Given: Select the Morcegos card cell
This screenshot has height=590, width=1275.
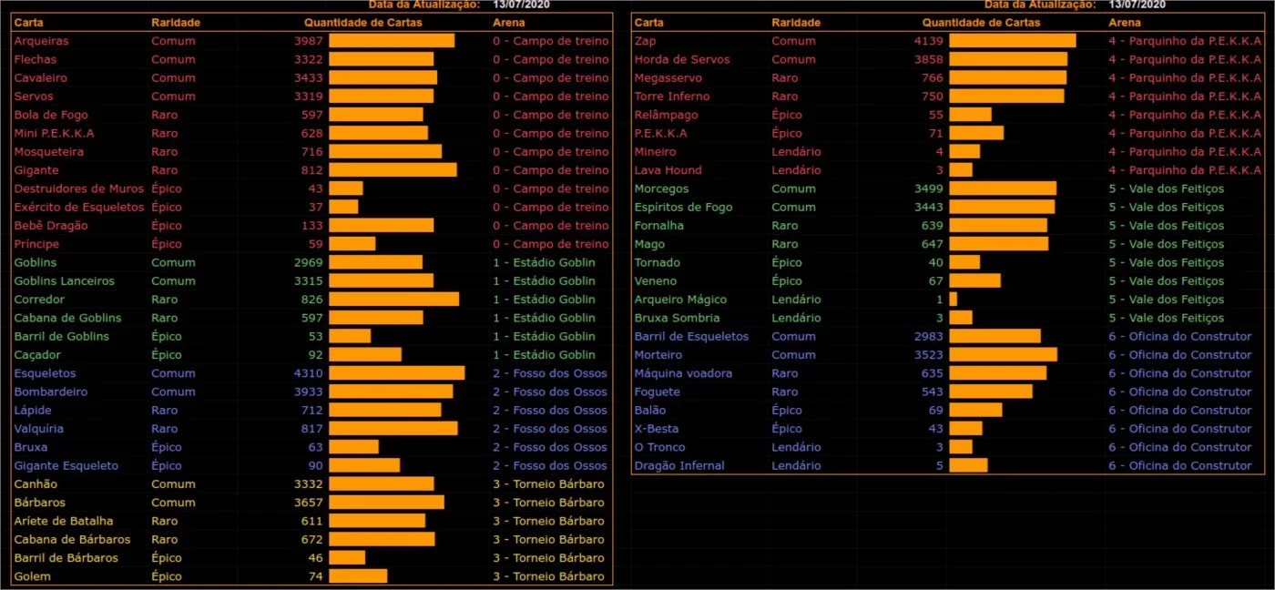Looking at the screenshot, I should (661, 188).
